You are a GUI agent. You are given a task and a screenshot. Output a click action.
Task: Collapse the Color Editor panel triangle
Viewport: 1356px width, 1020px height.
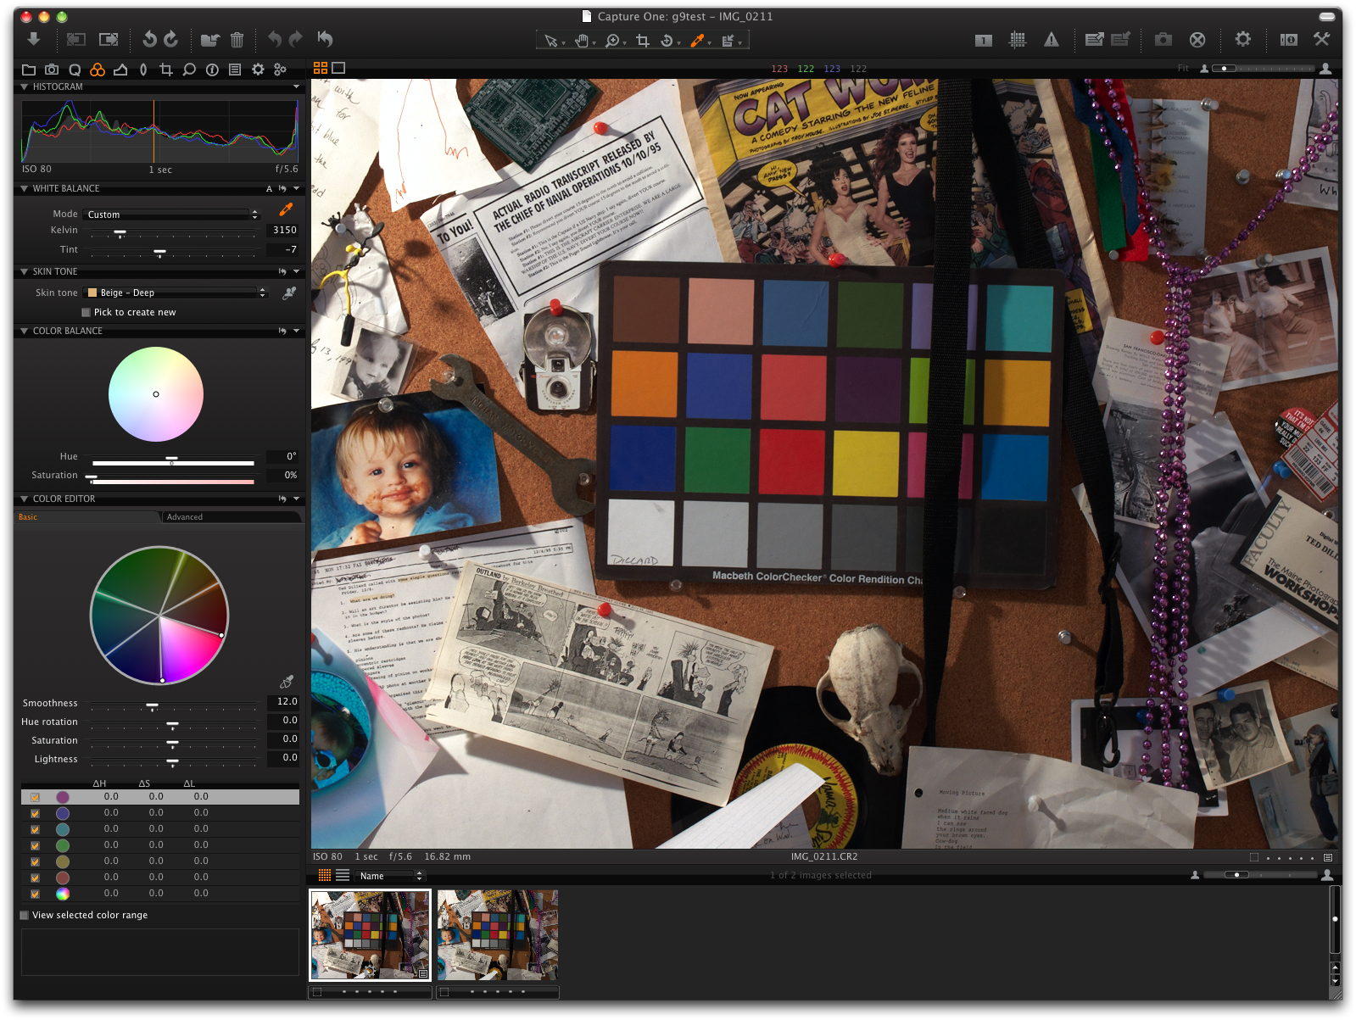24,499
